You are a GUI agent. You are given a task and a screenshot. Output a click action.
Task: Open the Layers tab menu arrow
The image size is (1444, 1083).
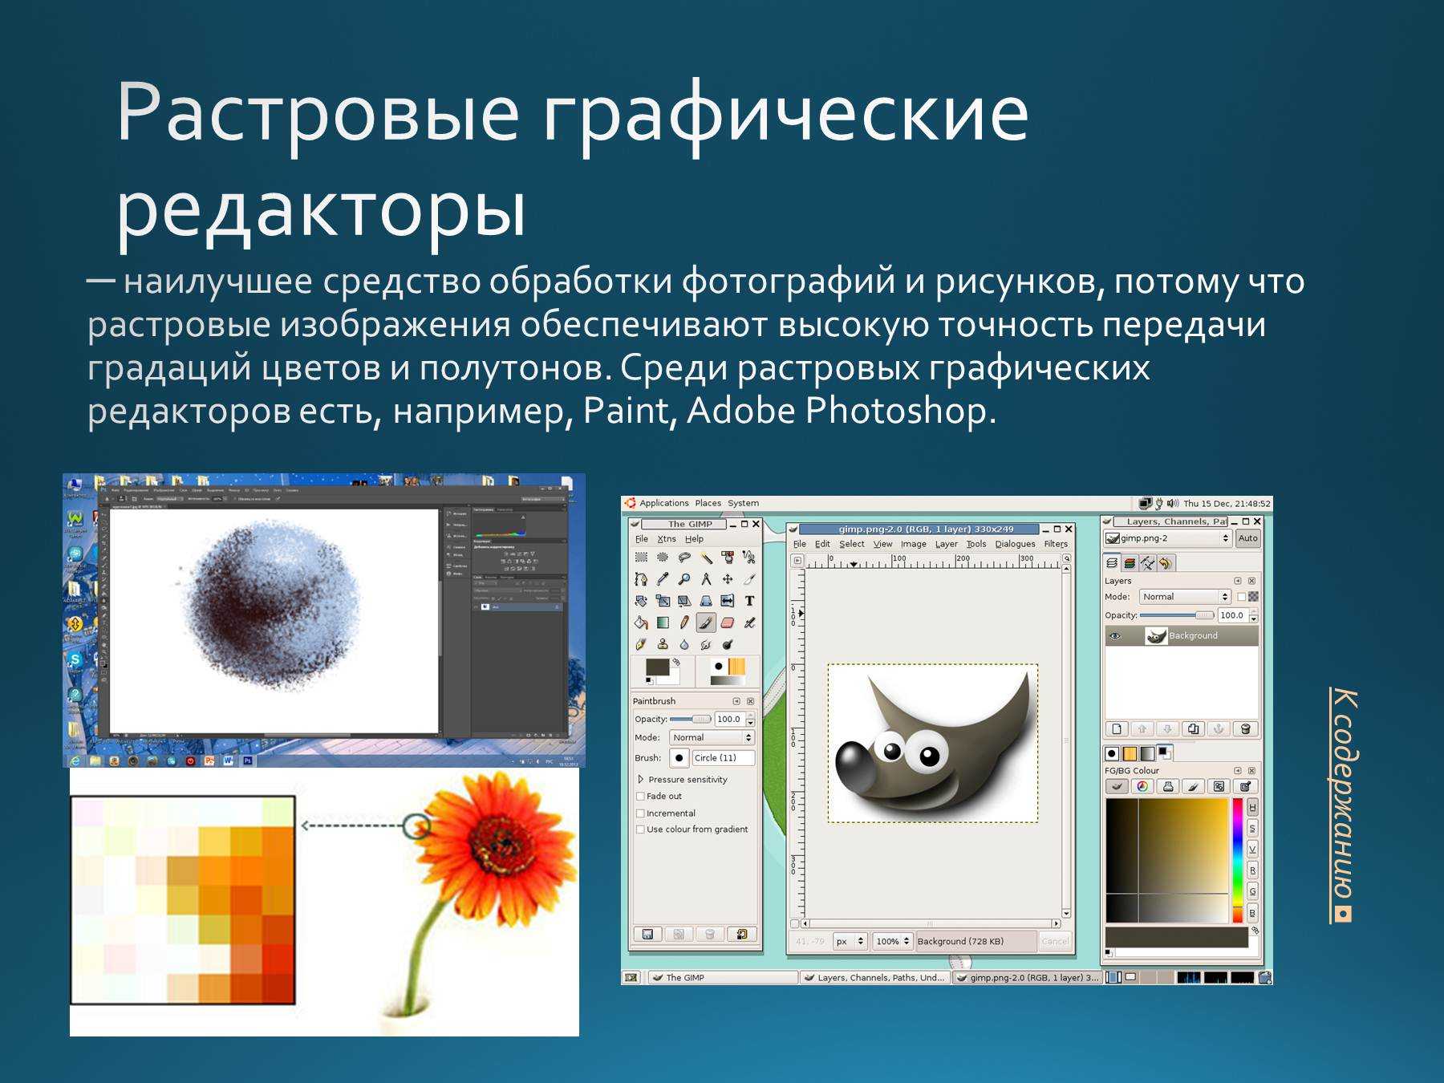[1238, 581]
